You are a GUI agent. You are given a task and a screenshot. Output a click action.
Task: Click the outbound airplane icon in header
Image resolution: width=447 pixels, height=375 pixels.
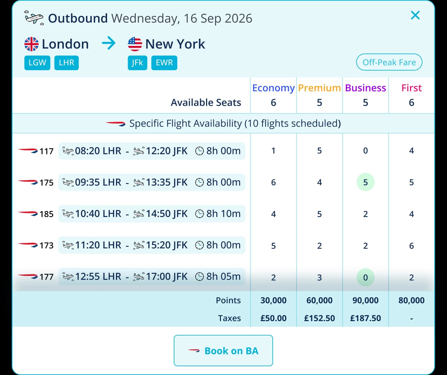pyautogui.click(x=34, y=18)
